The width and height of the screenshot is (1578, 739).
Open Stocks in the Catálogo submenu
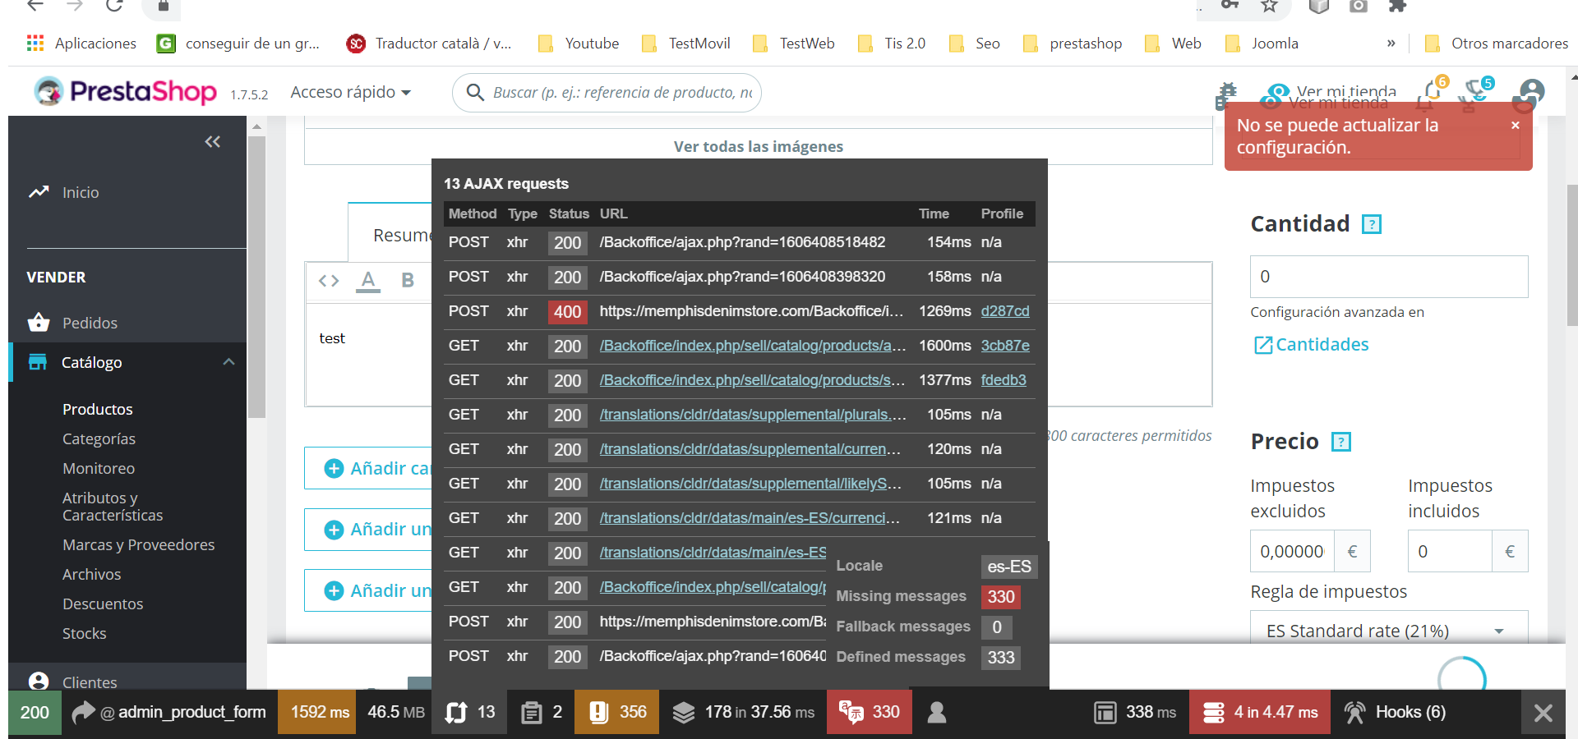85,633
